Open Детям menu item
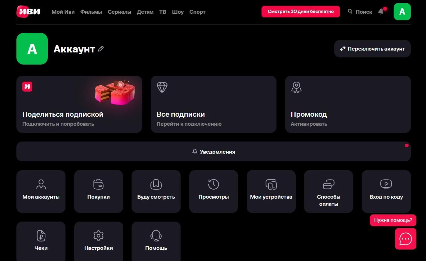The width and height of the screenshot is (426, 261). tap(145, 12)
